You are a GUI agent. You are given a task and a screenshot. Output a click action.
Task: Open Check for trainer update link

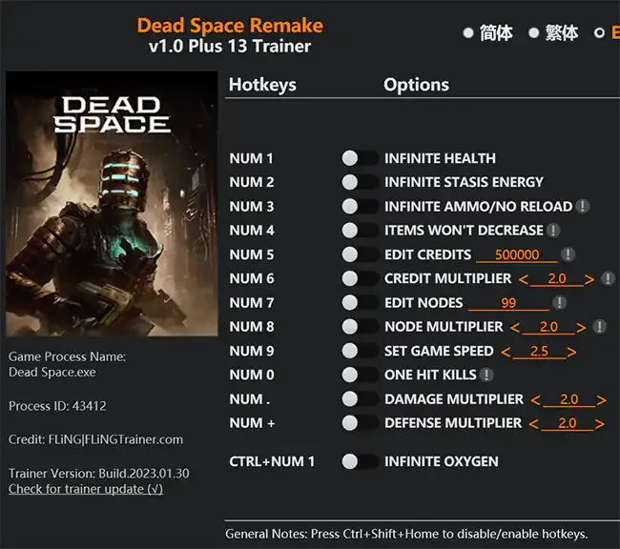[86, 489]
